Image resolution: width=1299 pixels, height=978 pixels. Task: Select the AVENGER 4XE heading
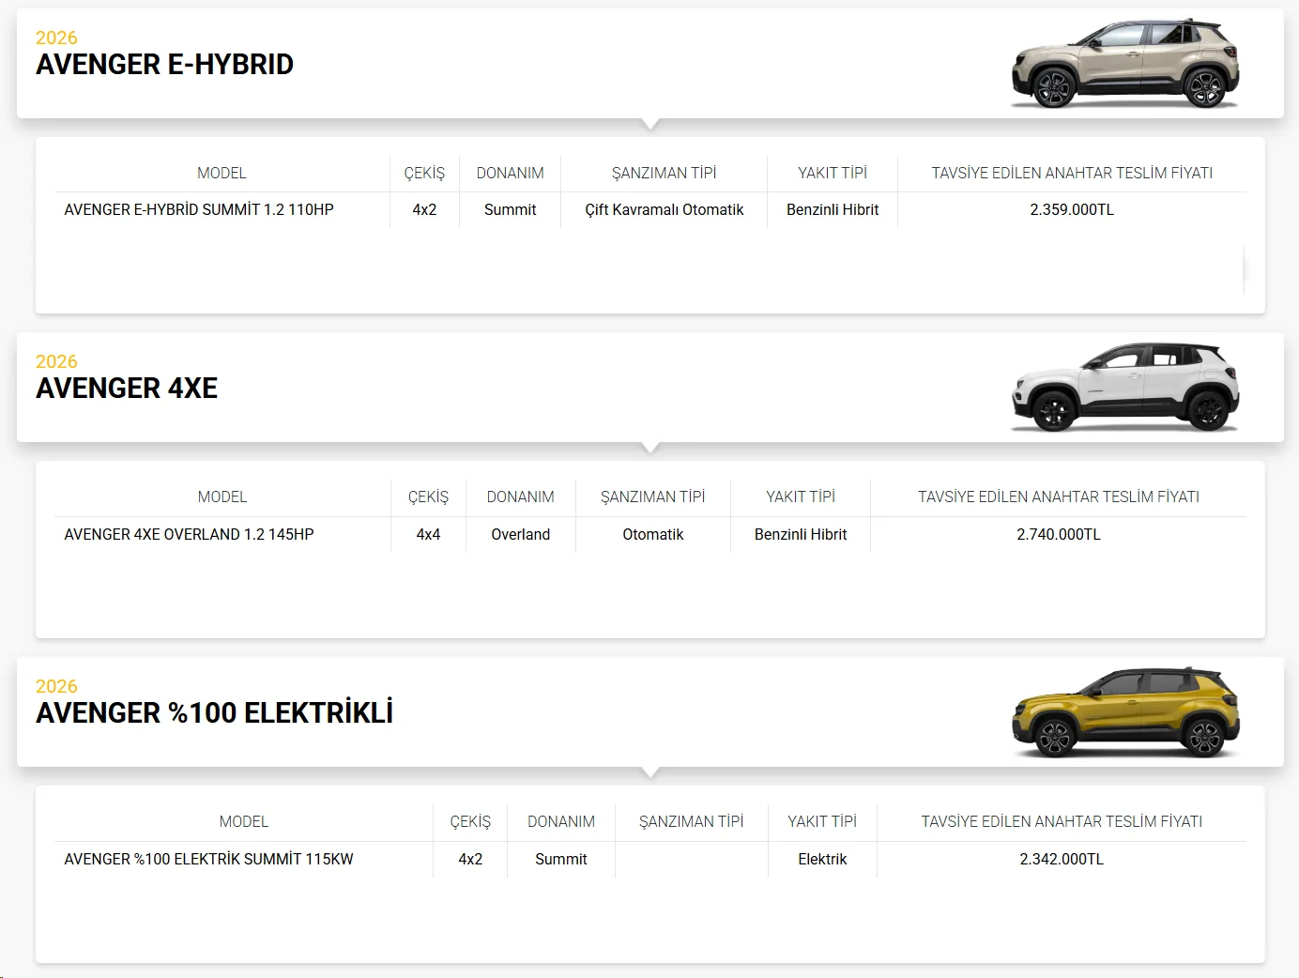click(x=127, y=388)
